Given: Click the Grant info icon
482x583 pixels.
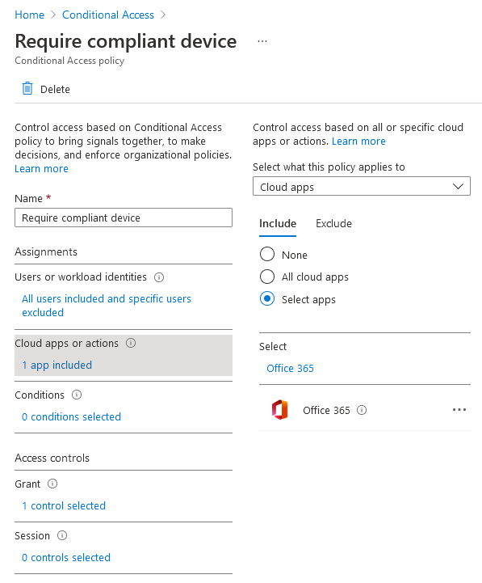Looking at the screenshot, I should tap(52, 484).
